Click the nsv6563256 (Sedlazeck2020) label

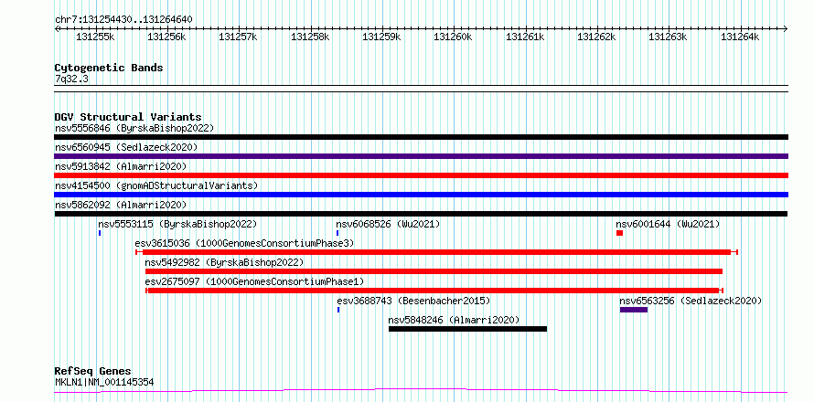point(691,301)
